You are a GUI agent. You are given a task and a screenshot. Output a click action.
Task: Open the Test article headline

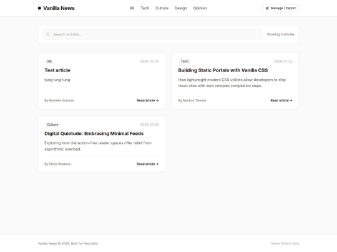(57, 70)
